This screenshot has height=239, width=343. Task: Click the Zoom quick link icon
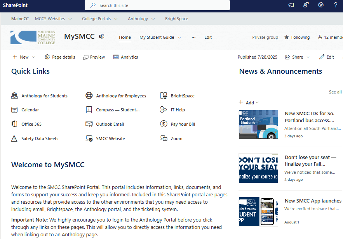coord(164,138)
